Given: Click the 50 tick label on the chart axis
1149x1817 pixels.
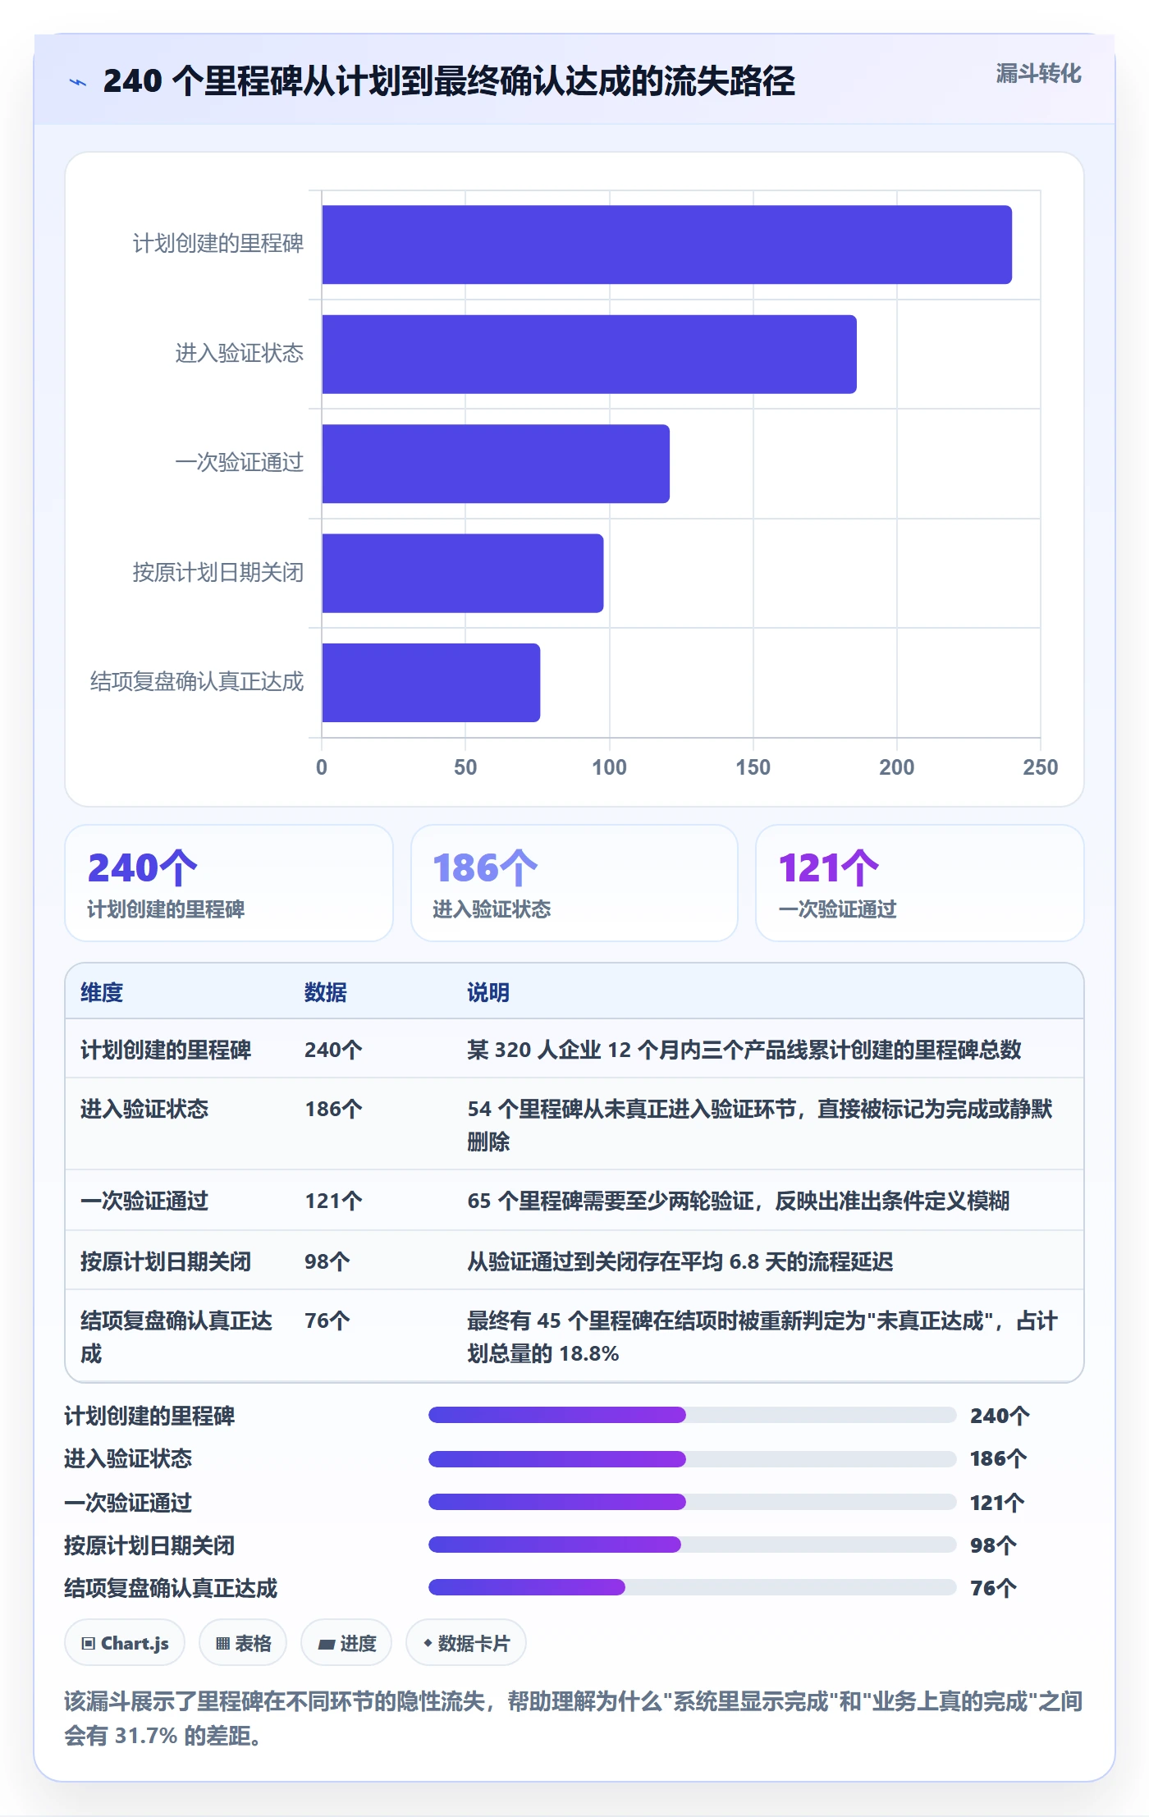Looking at the screenshot, I should 465,767.
